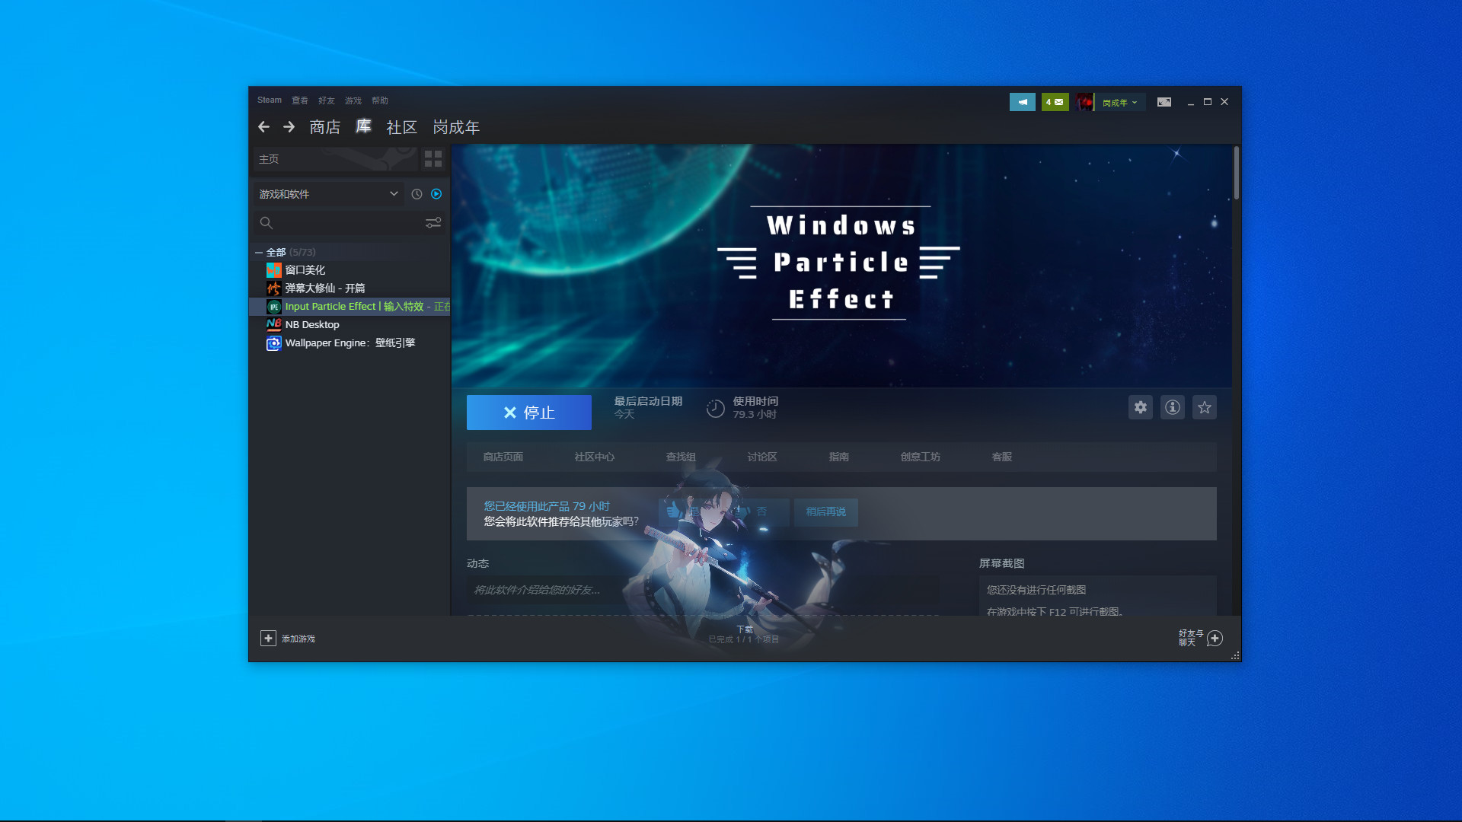The height and width of the screenshot is (822, 1462).
Task: Open the 创意工坊 tab
Action: (920, 457)
